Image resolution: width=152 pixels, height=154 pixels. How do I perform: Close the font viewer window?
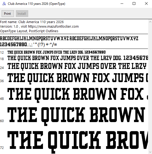146,4
